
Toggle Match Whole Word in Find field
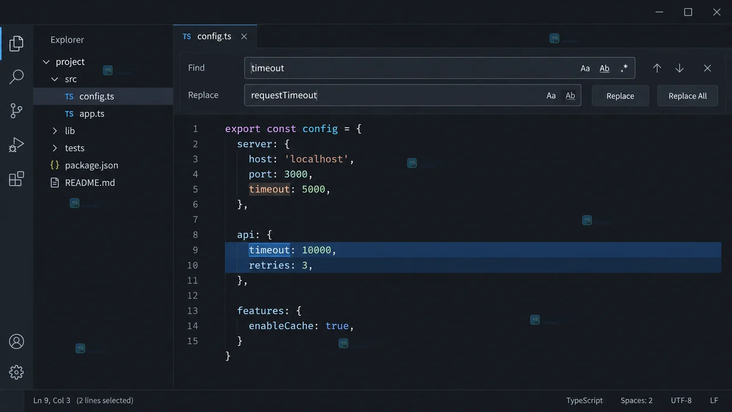tap(604, 68)
